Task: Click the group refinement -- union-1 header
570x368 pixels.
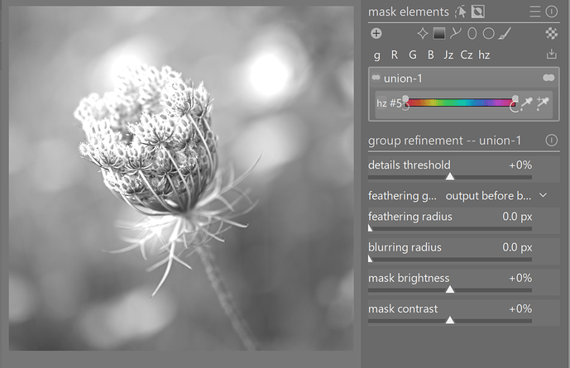Action: coord(444,141)
